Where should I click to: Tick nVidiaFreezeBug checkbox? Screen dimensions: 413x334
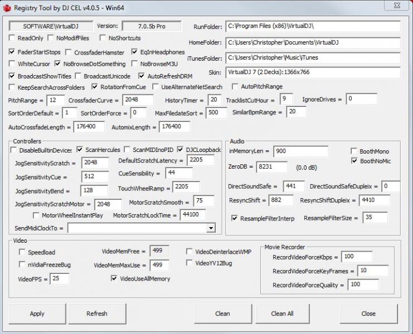[x=22, y=264]
